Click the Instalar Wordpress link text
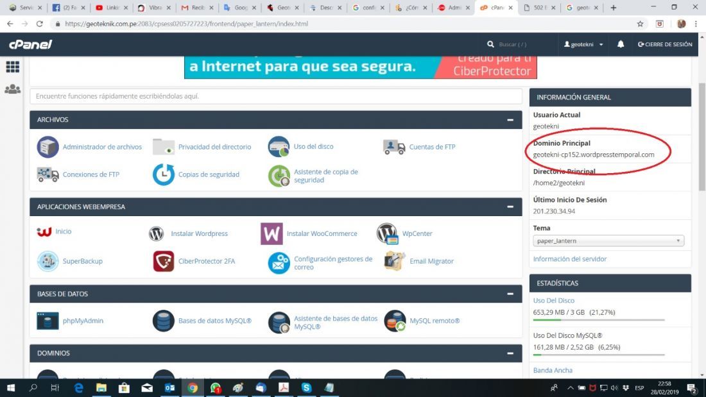The width and height of the screenshot is (706, 397). [x=200, y=233]
